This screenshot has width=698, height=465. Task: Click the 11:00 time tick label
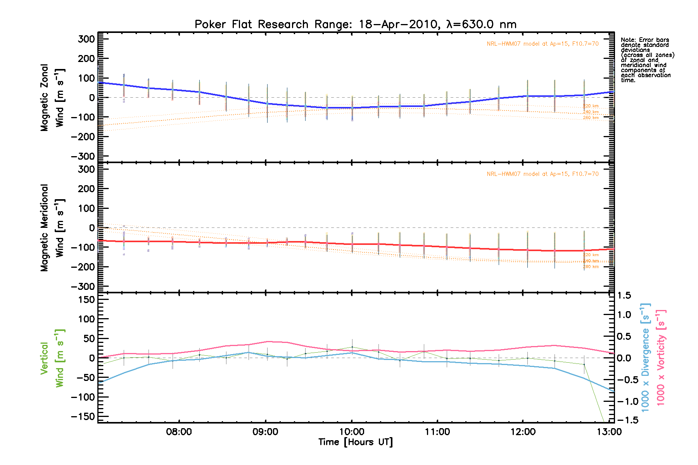437,432
